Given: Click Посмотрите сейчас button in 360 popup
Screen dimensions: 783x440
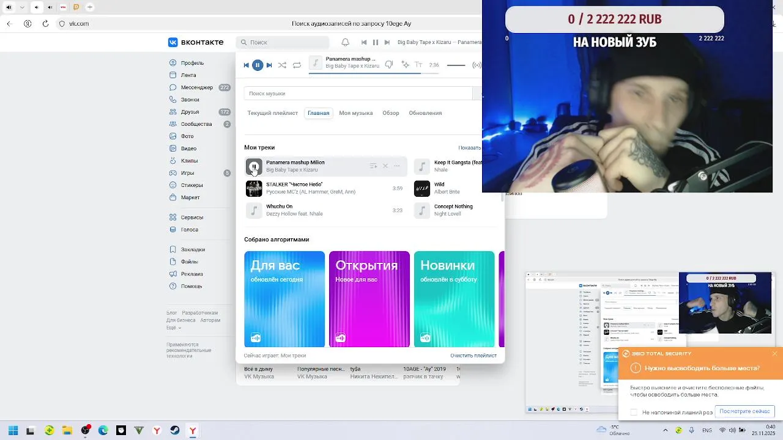Looking at the screenshot, I should coord(744,411).
